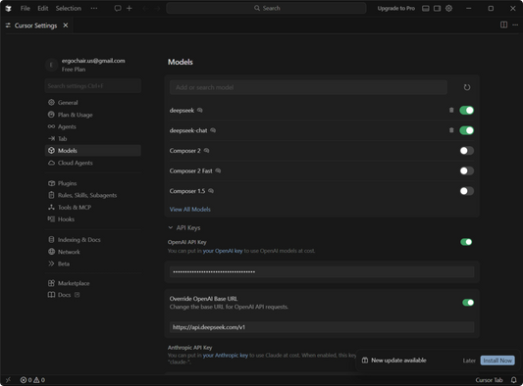Click the forward navigation arrow
Screen dimensions: 523x386
[x=157, y=8]
